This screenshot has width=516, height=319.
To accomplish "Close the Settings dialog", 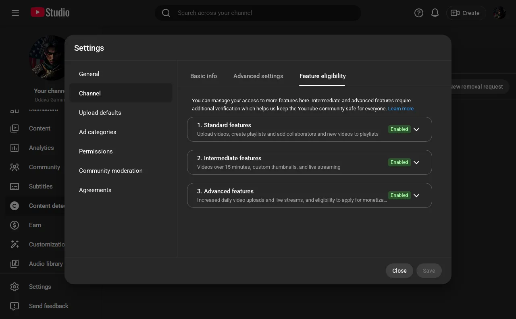I will 399,271.
